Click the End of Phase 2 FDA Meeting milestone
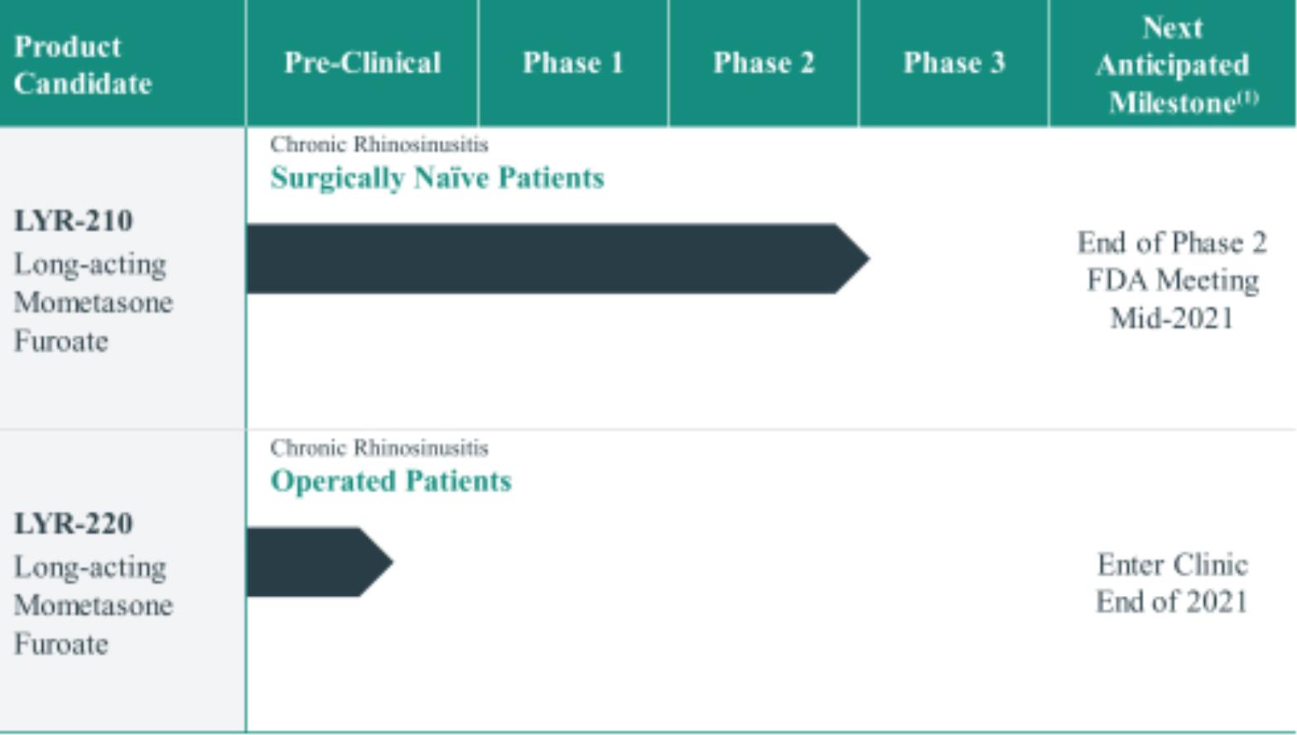 [1172, 281]
